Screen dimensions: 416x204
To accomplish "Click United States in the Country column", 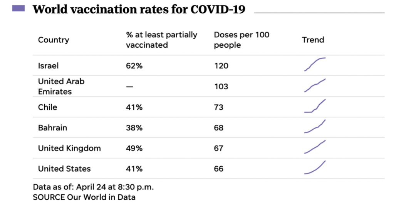I will pos(64,169).
